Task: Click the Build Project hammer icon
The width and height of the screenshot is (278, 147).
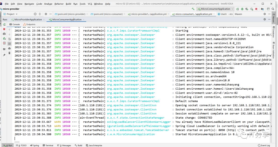Action: (x=193, y=9)
